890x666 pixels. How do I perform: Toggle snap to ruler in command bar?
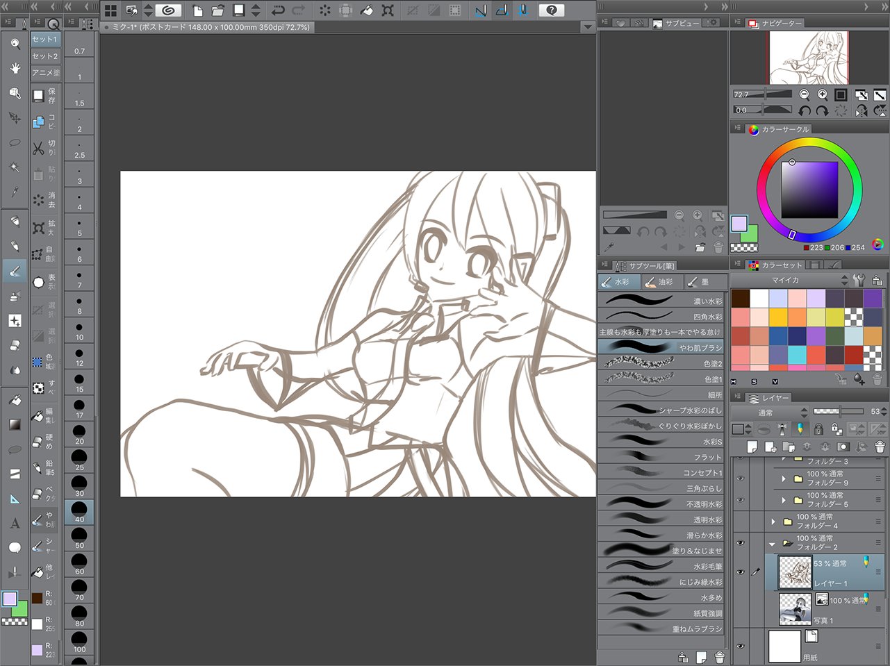tap(481, 10)
